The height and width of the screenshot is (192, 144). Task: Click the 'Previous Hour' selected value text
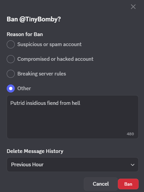[27, 165]
